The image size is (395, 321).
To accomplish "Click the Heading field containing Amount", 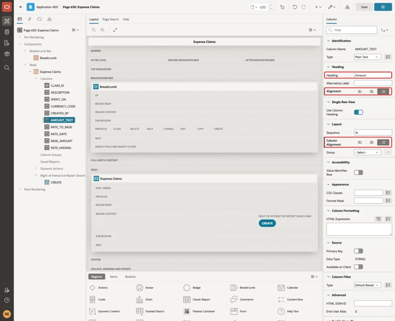I will pyautogui.click(x=373, y=75).
